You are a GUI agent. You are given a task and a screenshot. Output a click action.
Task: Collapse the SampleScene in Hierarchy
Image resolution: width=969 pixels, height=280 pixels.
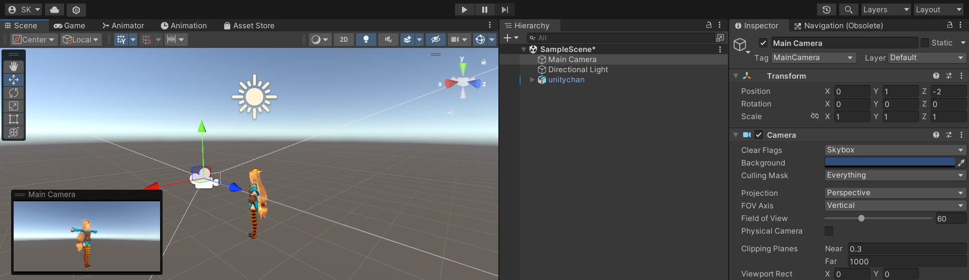click(x=524, y=49)
